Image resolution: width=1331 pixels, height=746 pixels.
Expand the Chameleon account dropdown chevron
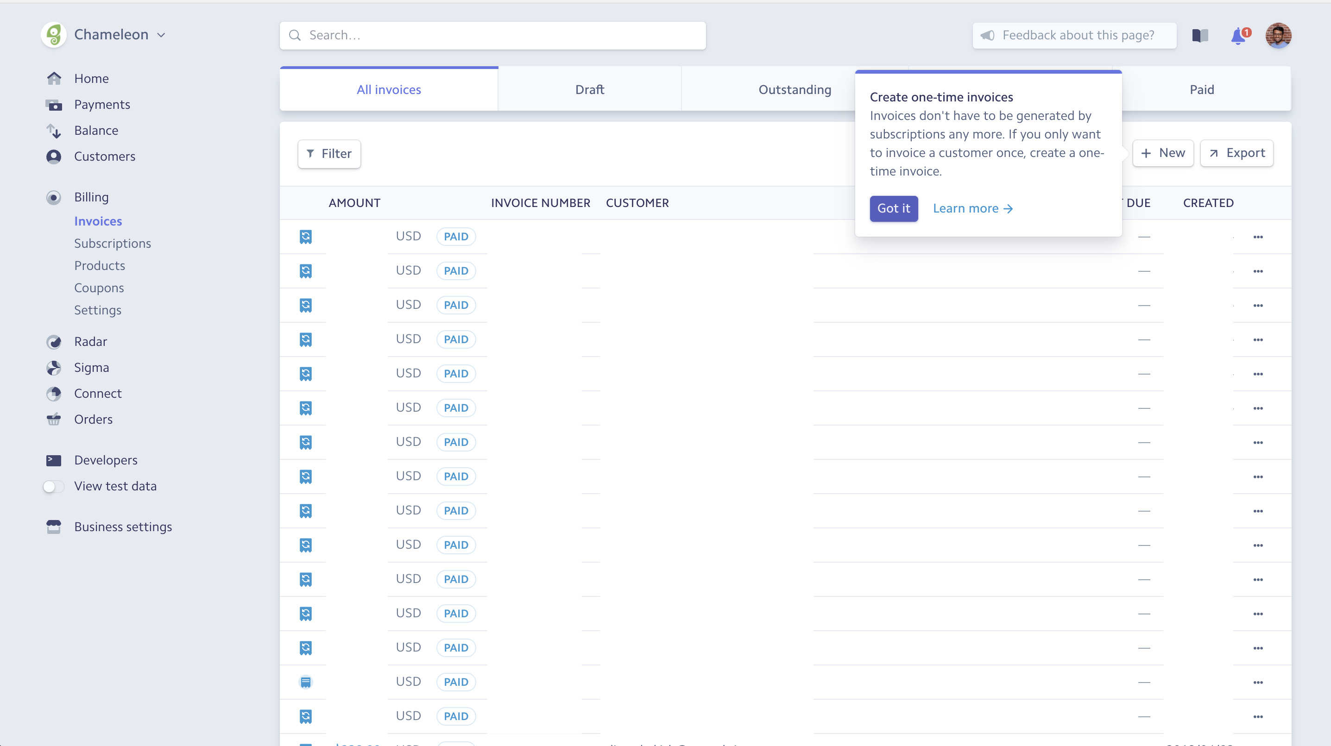click(161, 35)
